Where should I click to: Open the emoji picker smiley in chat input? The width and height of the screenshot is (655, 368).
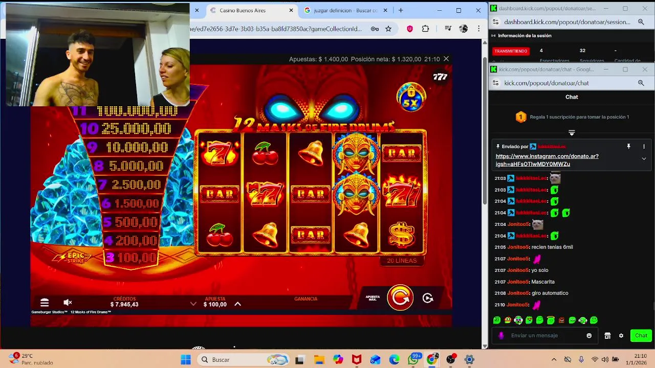pyautogui.click(x=589, y=336)
